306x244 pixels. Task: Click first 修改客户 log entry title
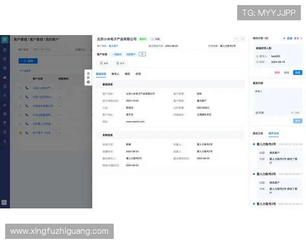click(274, 152)
